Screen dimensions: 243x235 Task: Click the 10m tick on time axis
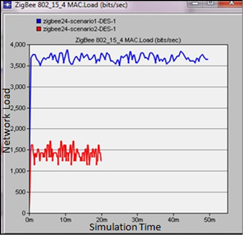[65, 220]
